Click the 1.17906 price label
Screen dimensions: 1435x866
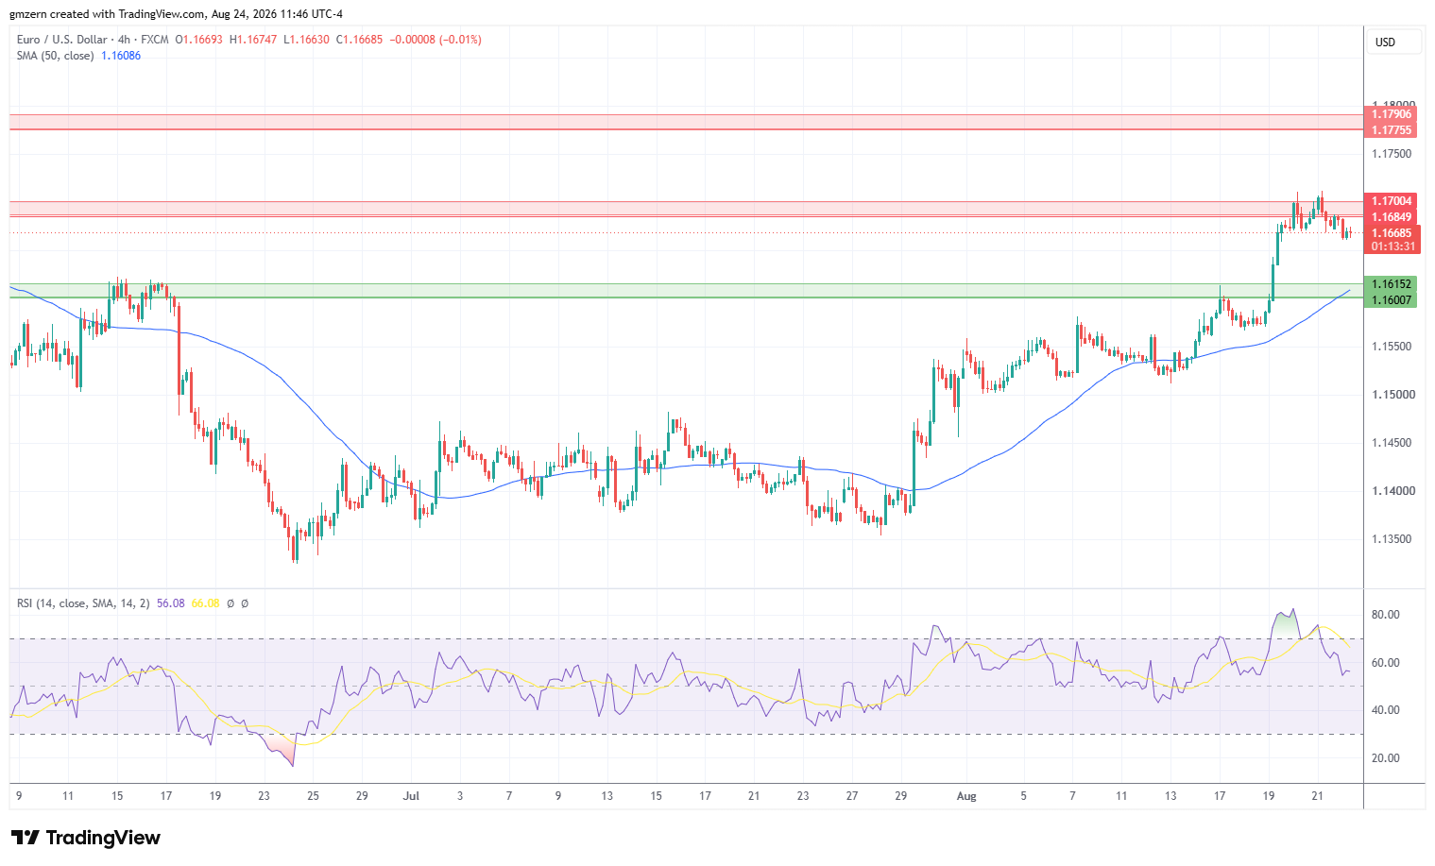coord(1392,114)
